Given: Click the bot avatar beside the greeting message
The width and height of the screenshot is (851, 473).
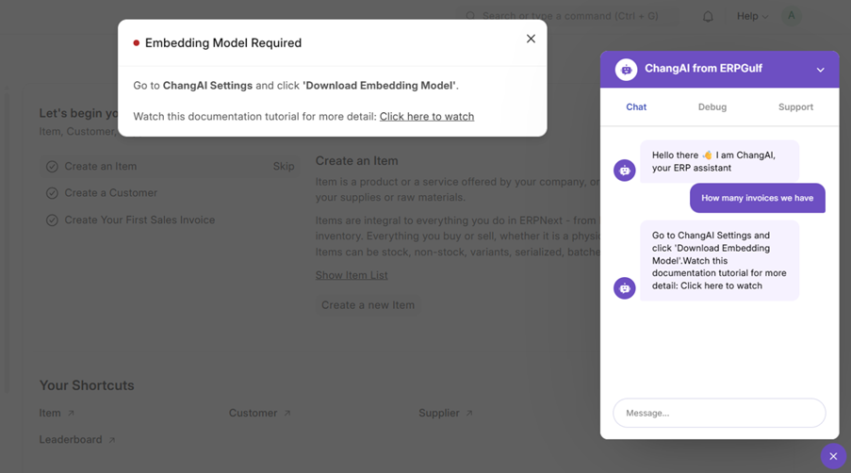Looking at the screenshot, I should (x=624, y=171).
